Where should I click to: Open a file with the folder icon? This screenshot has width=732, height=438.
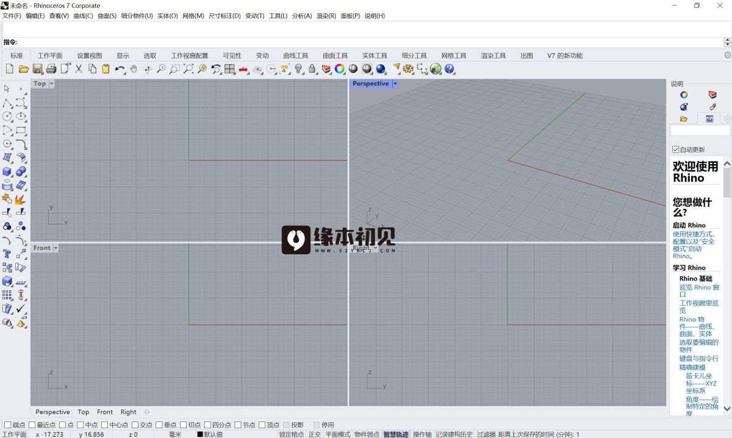pyautogui.click(x=24, y=69)
